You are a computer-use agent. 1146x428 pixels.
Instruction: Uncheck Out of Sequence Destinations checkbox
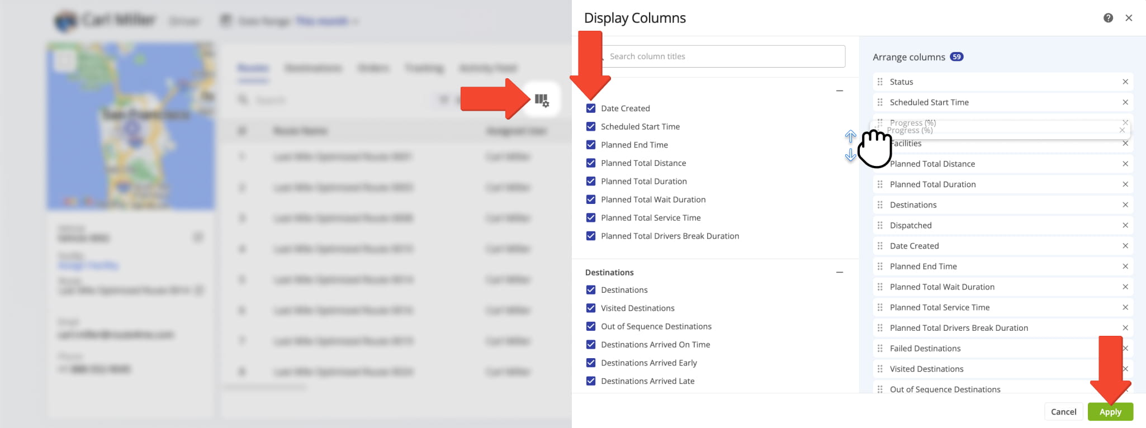click(x=591, y=326)
